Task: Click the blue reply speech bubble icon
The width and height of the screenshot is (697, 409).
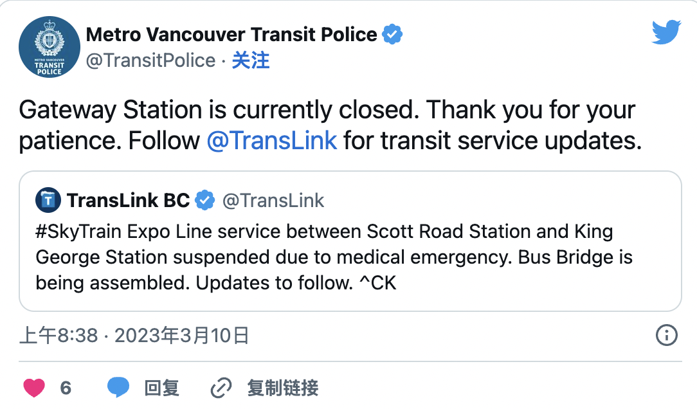Action: (x=118, y=387)
